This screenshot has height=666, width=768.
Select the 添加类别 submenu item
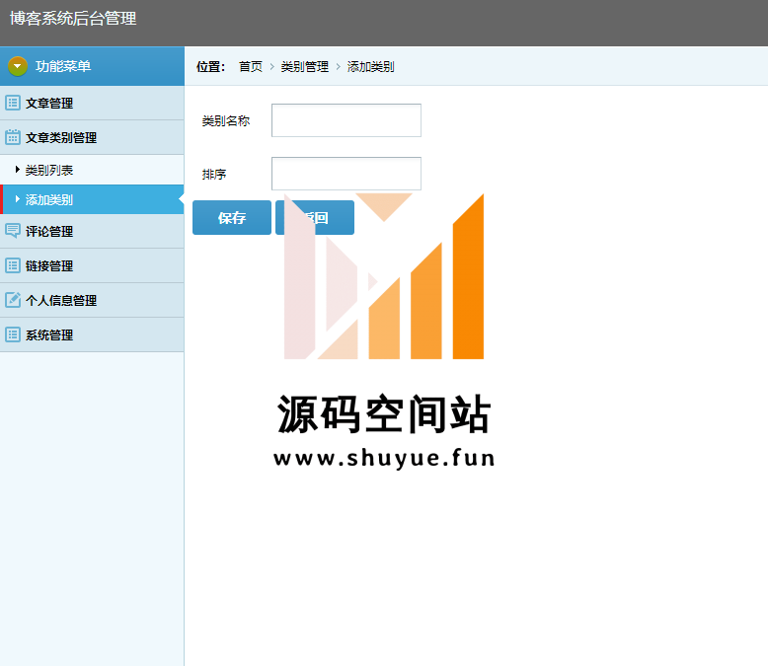click(92, 199)
